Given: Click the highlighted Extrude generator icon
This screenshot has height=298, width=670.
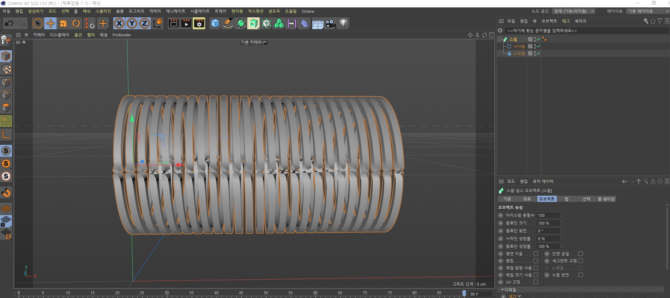Looking at the screenshot, I should tap(253, 24).
